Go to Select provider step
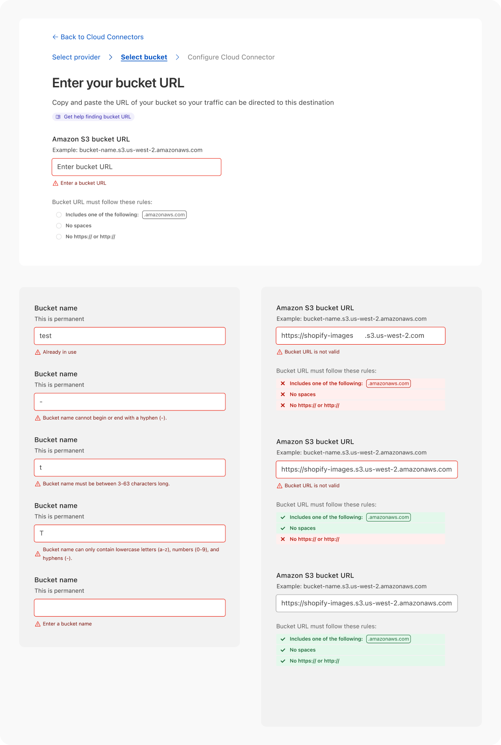Screen dimensions: 501x745 (x=76, y=57)
